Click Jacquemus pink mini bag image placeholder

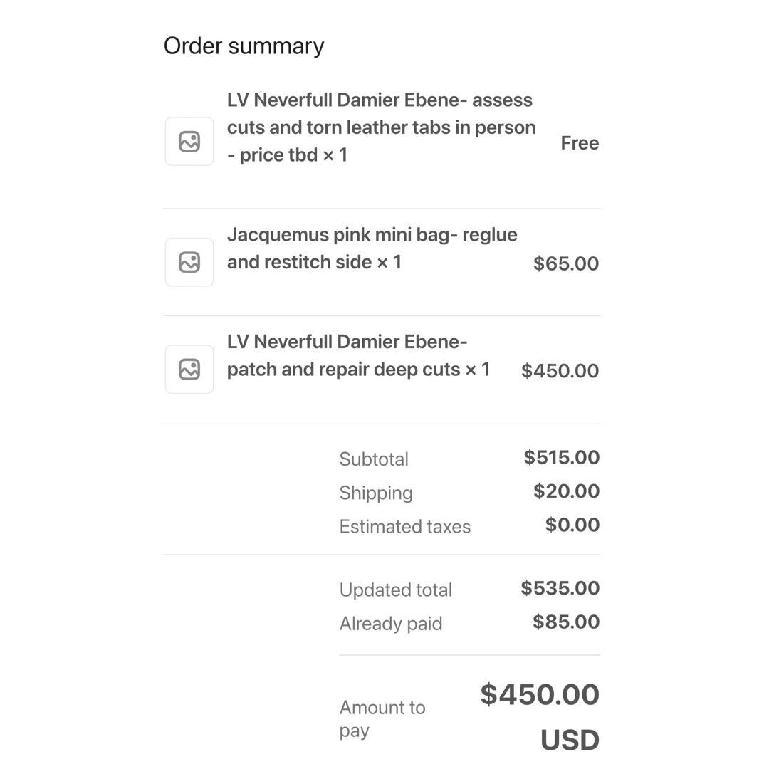pos(189,262)
